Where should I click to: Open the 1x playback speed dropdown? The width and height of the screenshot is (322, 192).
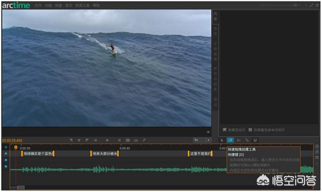202,140
